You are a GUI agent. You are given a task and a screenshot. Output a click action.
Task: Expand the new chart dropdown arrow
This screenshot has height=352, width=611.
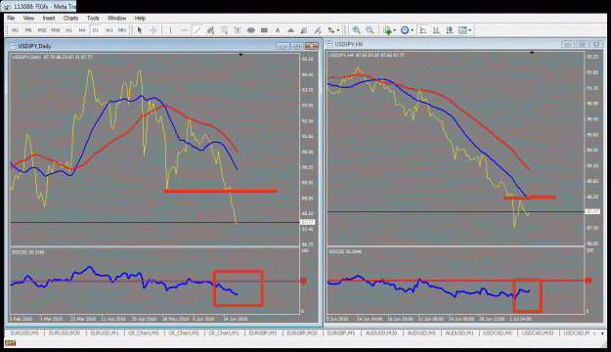click(394, 30)
